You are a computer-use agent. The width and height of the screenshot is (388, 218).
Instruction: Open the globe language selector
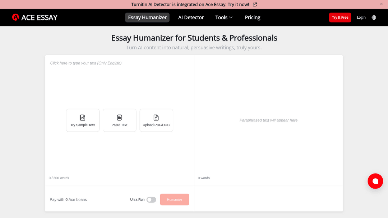coord(374,18)
